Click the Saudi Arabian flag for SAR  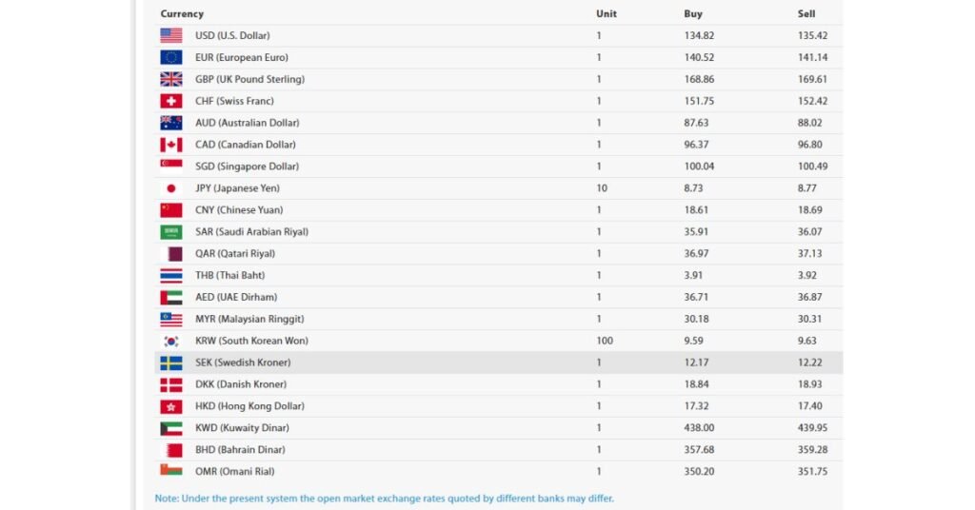click(171, 232)
